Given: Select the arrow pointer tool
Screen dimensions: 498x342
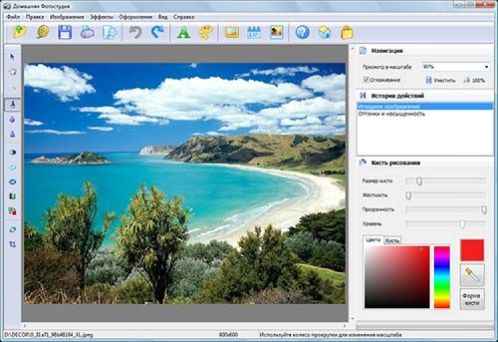Looking at the screenshot, I should (13, 56).
